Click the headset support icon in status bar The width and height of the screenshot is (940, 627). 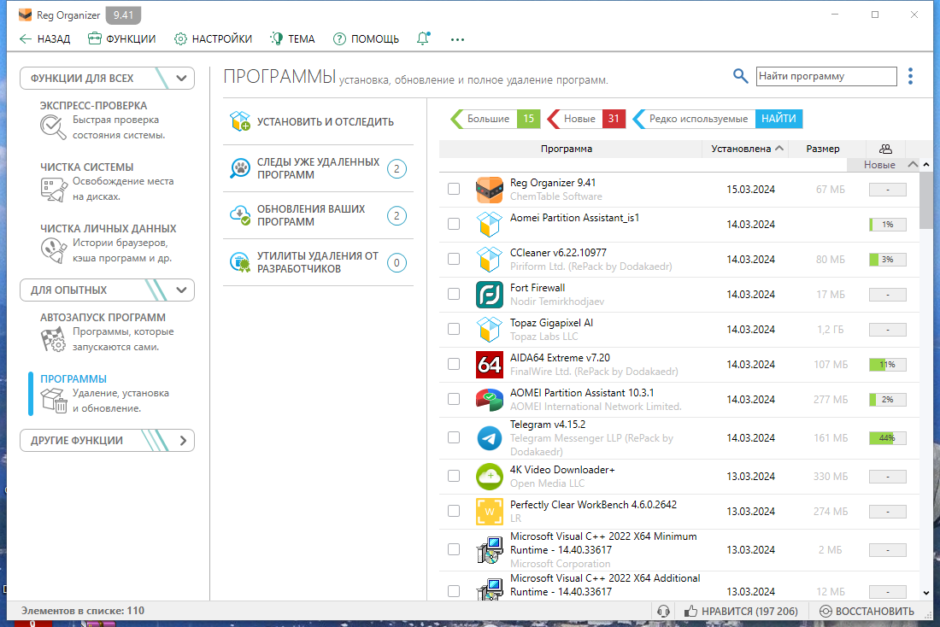pyautogui.click(x=662, y=611)
